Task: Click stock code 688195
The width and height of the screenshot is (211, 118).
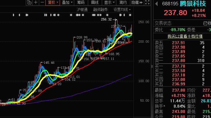Action: 170,4
